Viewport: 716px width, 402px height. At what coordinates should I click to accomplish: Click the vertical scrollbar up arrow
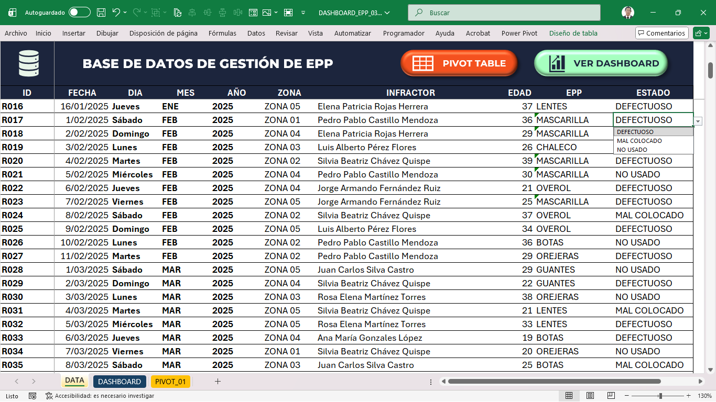tap(710, 45)
